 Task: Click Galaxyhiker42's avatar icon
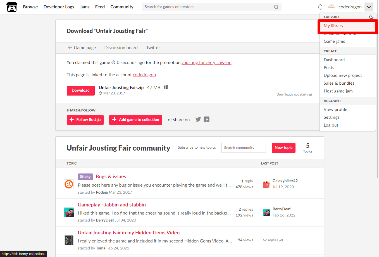pos(266,184)
